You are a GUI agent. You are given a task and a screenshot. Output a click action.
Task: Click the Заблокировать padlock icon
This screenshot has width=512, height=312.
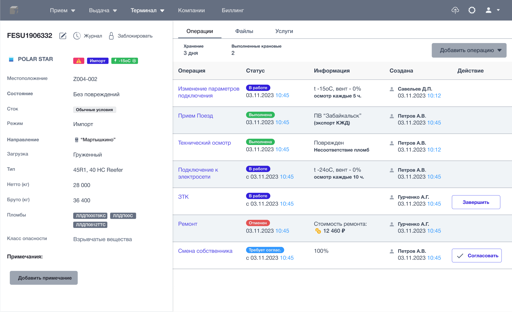pos(111,36)
